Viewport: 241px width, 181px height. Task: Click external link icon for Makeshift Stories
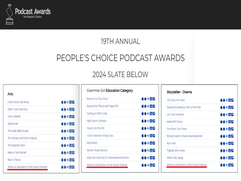232,122
